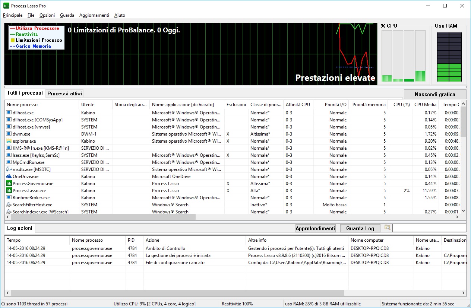471x308 pixels.
Task: Open the Principale menu
Action: [13, 15]
